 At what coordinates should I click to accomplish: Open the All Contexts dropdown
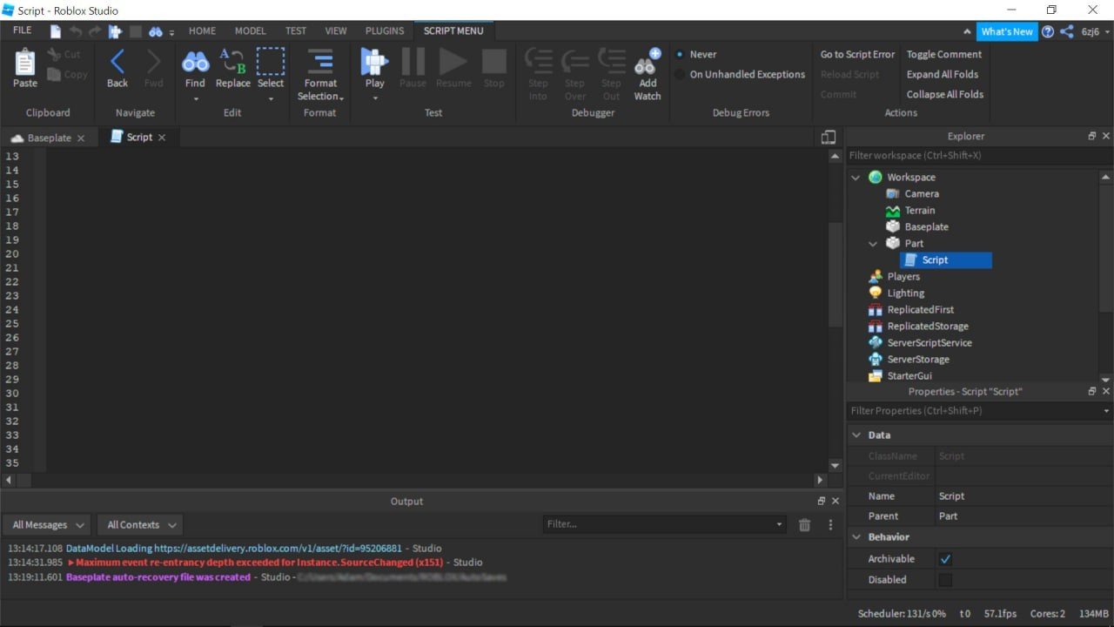141,525
